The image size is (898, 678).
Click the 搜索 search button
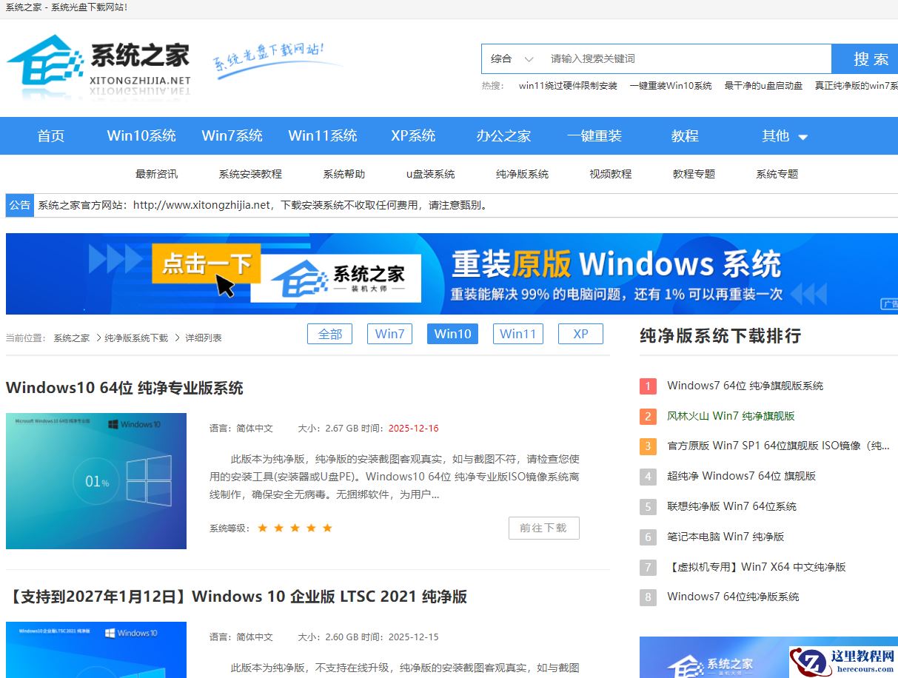(x=868, y=58)
